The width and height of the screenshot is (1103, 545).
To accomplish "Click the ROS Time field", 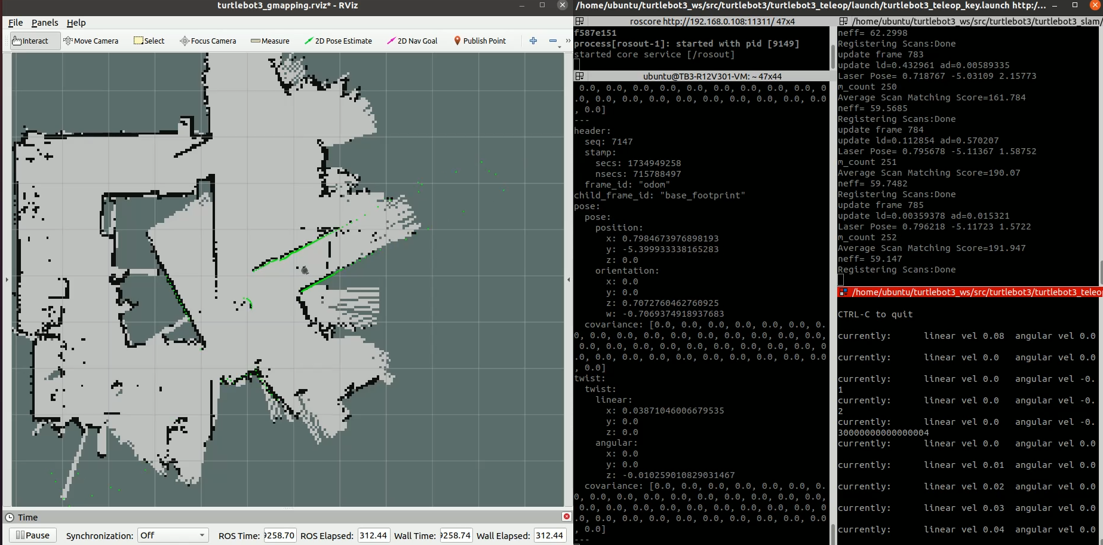I will coord(280,535).
